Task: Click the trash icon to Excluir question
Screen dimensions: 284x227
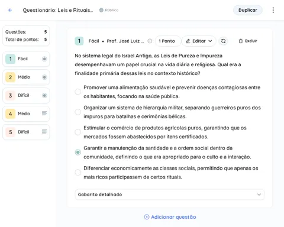Action: (x=241, y=41)
